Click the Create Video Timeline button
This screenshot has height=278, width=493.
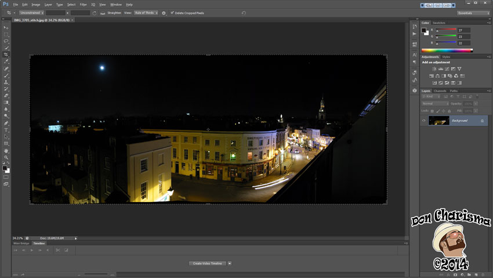tap(208, 263)
